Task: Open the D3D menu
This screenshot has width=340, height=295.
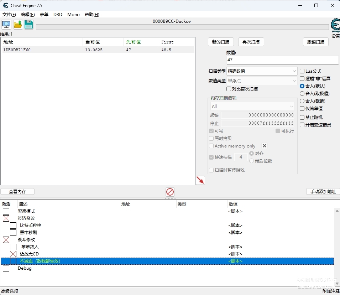Action: pyautogui.click(x=58, y=15)
